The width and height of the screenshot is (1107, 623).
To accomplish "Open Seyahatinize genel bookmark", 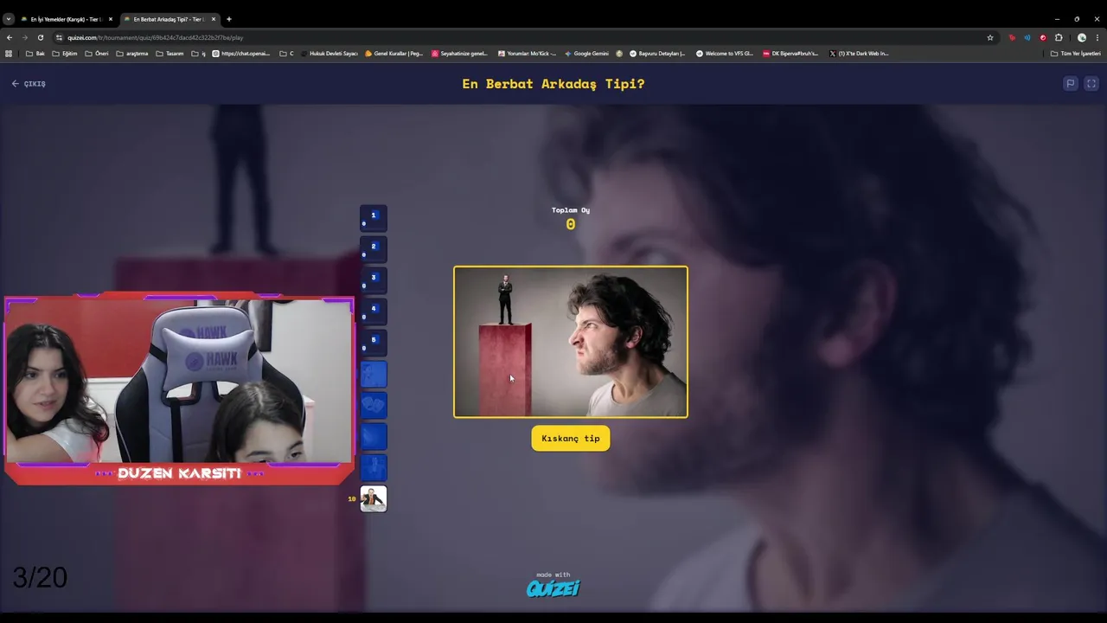I will point(460,54).
